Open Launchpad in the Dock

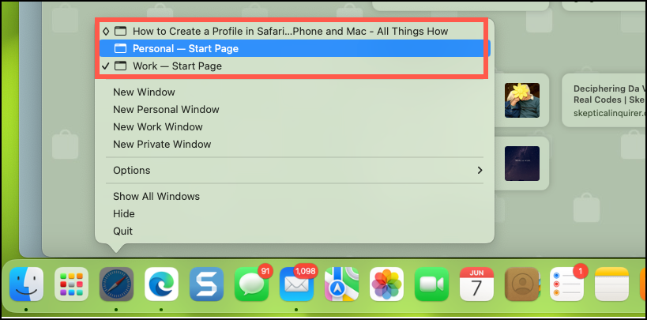click(71, 284)
